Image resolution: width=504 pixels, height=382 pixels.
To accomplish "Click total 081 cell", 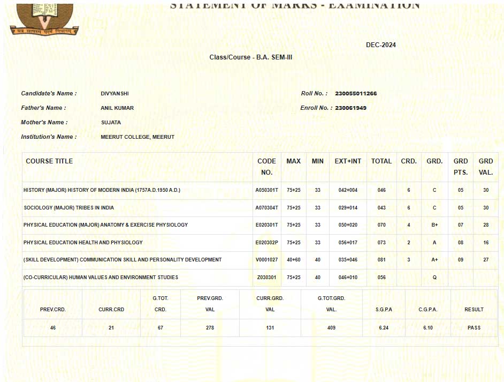I will (x=381, y=260).
